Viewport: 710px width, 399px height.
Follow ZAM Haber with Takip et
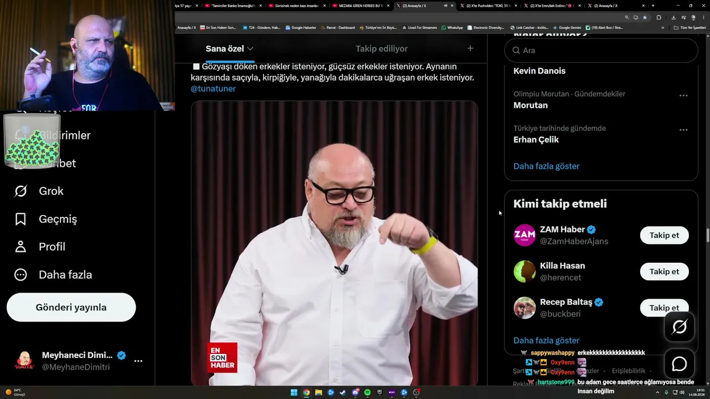coord(665,235)
